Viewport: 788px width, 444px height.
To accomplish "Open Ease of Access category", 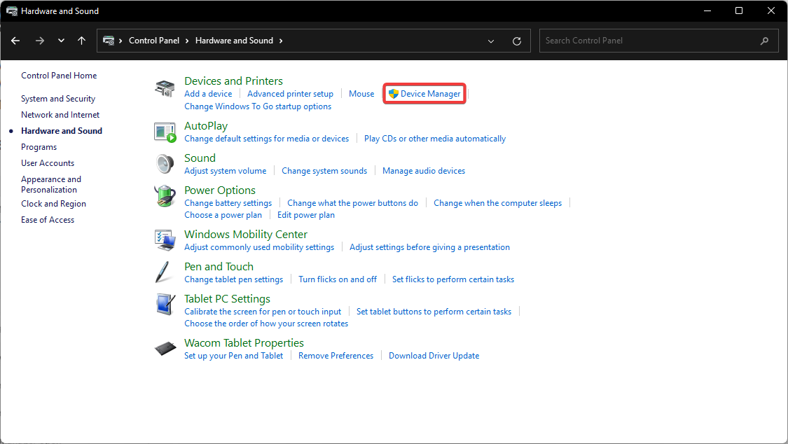I will click(x=48, y=219).
